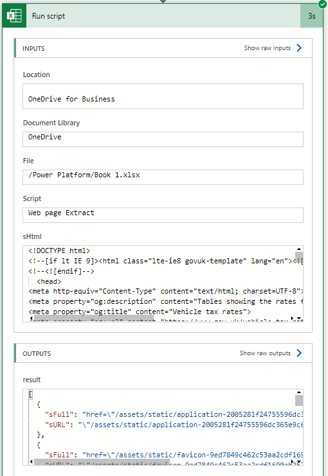The width and height of the screenshot is (328, 476).
Task: Click the Excel icon on Run script header
Action: click(14, 16)
